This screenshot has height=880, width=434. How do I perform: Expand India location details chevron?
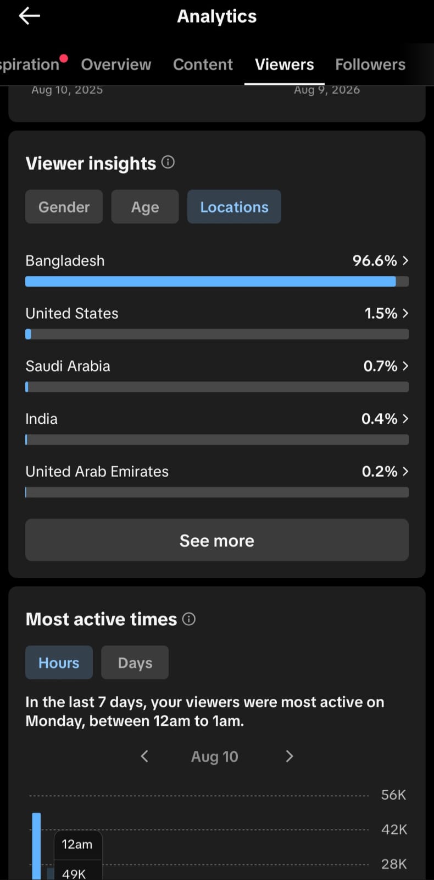pyautogui.click(x=405, y=419)
